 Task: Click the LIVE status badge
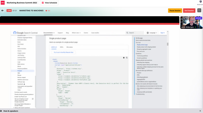point(9,11)
